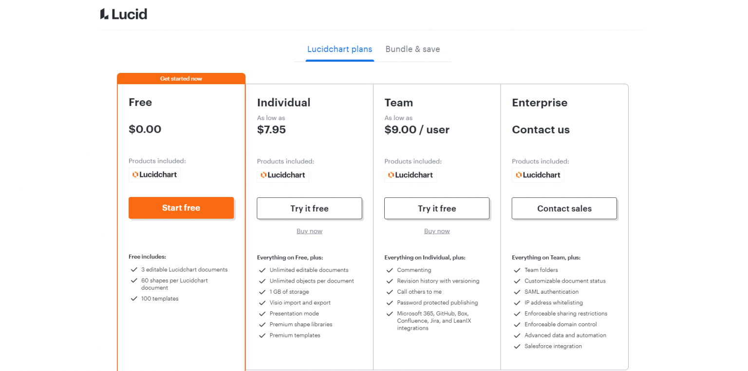748x371 pixels.
Task: Click Try it free on the Individual plan
Action: (309, 208)
